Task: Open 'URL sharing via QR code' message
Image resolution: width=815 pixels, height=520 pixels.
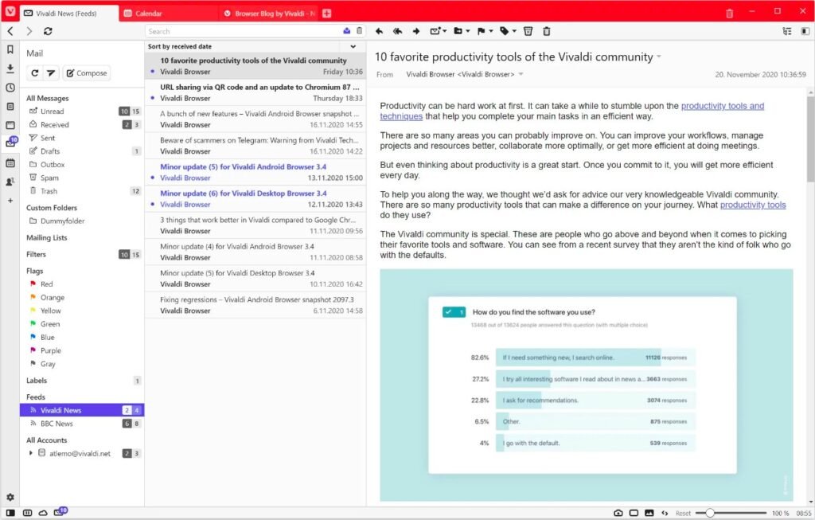Action: pos(255,92)
